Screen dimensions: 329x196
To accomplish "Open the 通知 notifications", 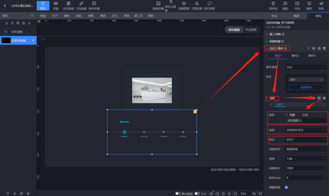I will pos(285,5).
